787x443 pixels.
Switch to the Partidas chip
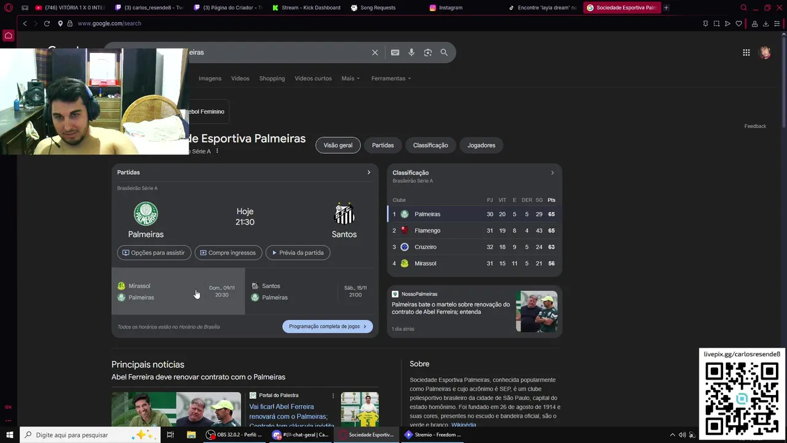click(x=382, y=145)
